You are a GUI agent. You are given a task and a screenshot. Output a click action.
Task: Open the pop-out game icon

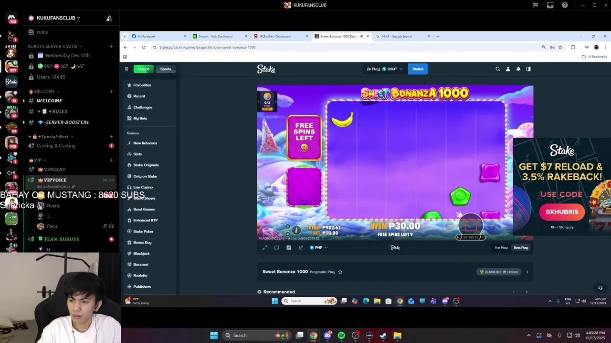click(301, 248)
